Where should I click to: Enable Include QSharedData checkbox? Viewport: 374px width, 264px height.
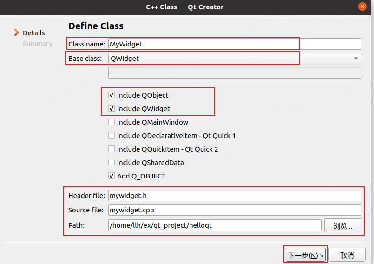coord(112,163)
